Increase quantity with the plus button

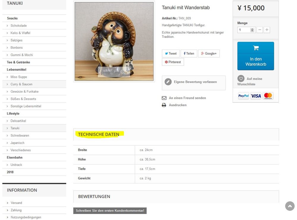[267, 30]
